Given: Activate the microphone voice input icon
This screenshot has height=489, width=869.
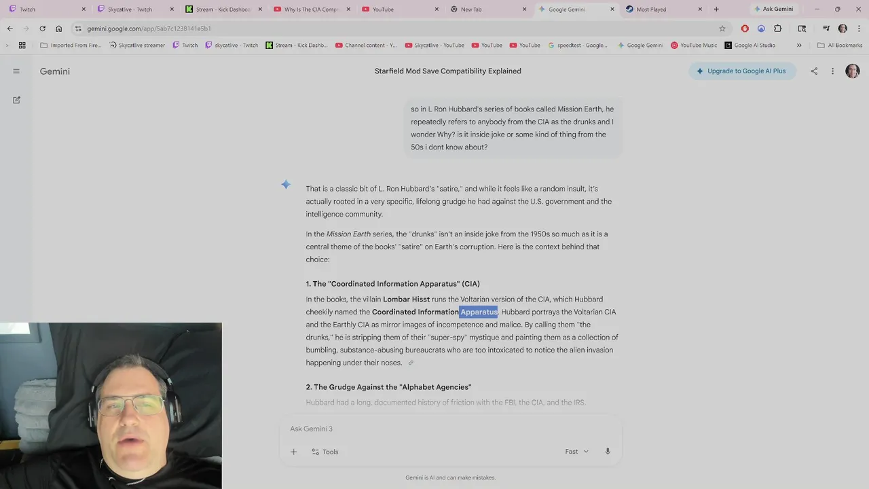Looking at the screenshot, I should point(608,452).
